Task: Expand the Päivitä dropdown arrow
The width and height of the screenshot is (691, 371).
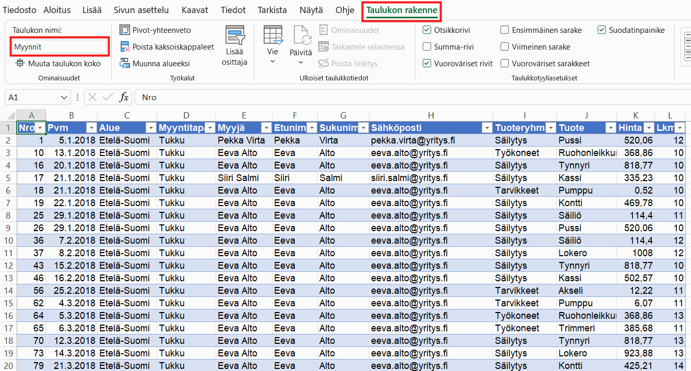Action: click(301, 62)
